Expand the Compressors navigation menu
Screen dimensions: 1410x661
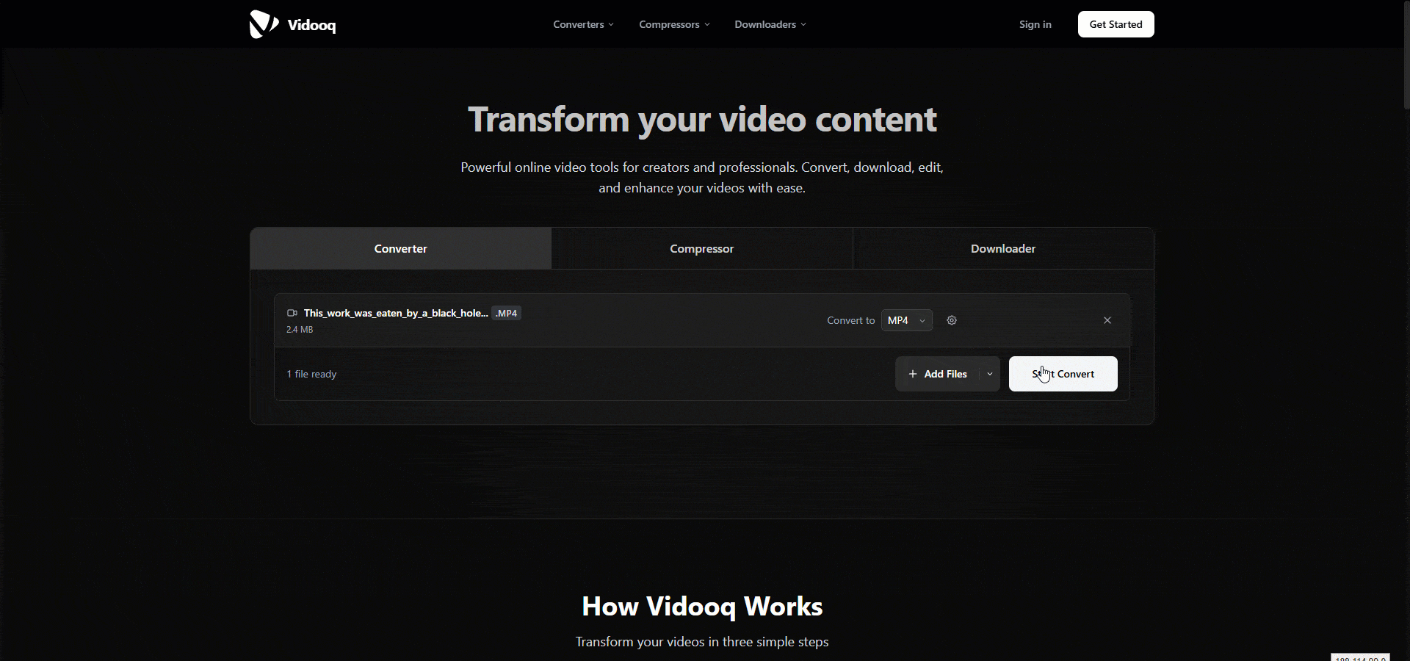674,24
